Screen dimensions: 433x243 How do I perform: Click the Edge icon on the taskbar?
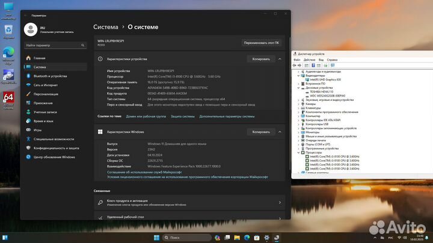pyautogui.click(x=247, y=238)
